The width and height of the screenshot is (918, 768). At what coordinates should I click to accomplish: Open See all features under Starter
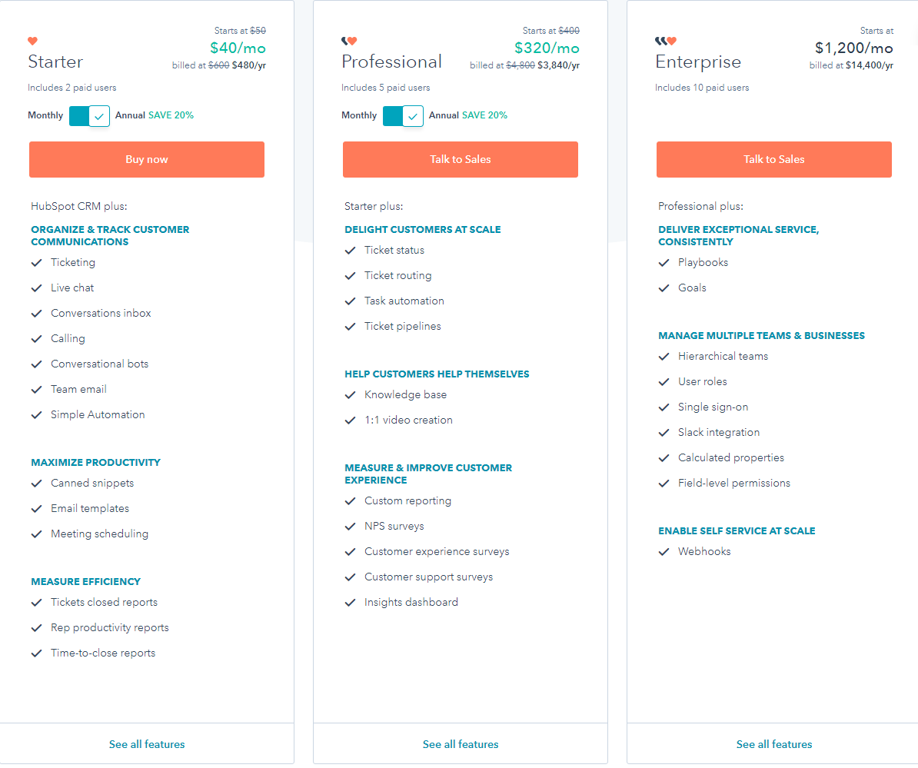pyautogui.click(x=147, y=743)
